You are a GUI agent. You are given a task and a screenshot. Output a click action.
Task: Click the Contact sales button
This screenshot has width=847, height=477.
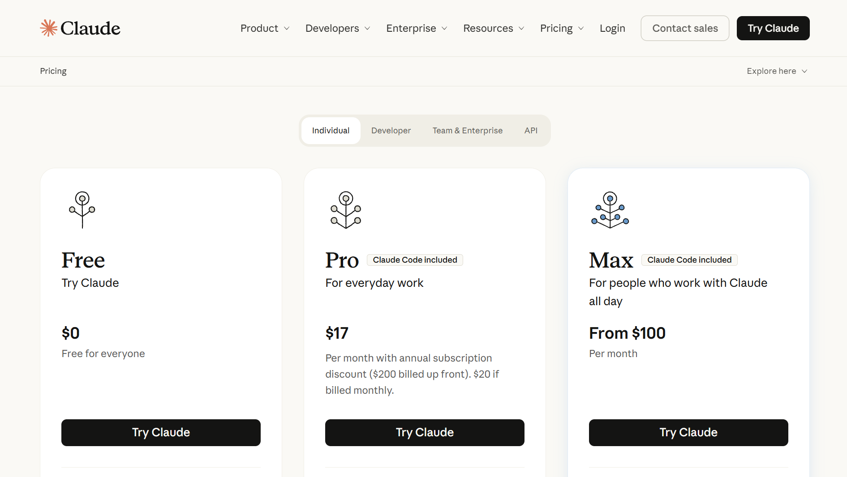685,28
